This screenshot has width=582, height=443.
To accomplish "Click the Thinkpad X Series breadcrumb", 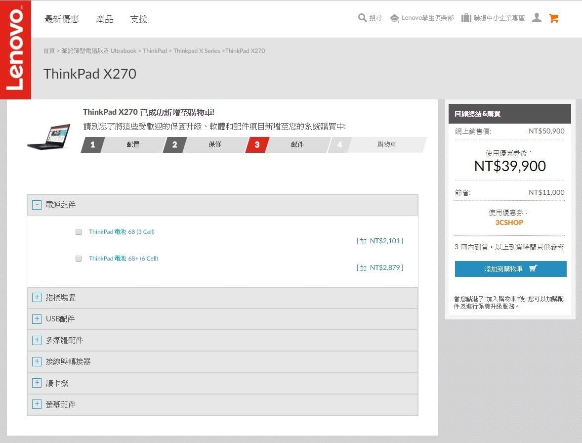I will coord(197,51).
